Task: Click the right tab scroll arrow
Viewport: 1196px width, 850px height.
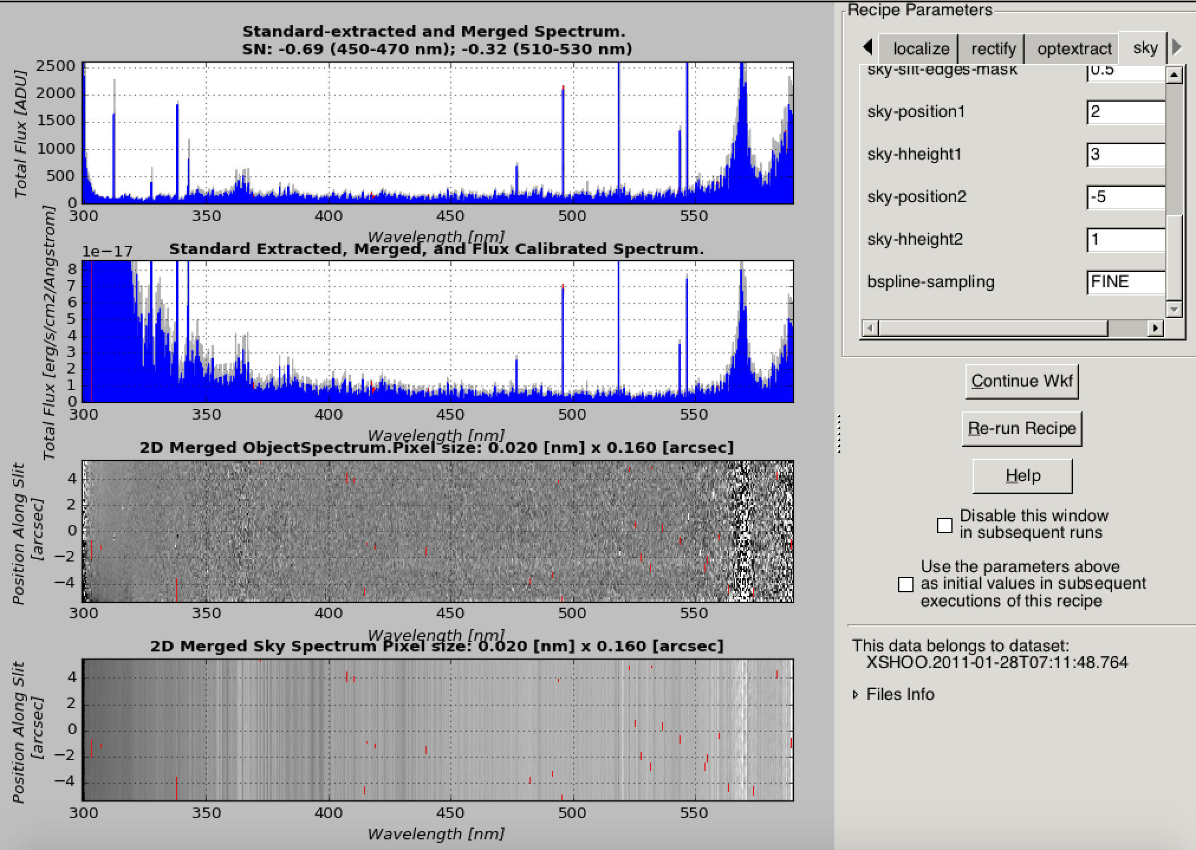Action: pos(1176,47)
